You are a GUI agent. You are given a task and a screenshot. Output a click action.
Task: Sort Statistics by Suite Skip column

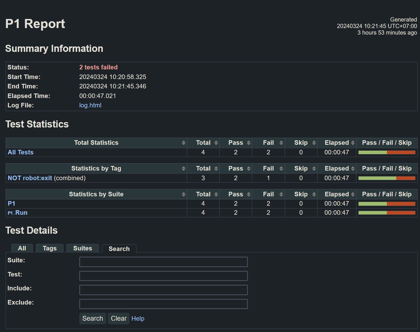coord(301,194)
